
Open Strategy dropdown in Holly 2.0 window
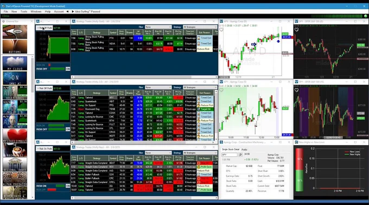tap(200, 87)
